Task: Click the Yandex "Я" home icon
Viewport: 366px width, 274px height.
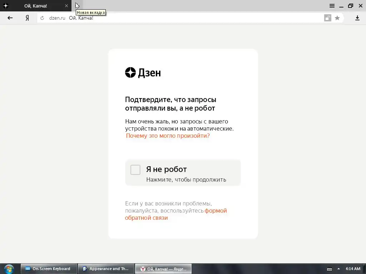Action: click(x=27, y=18)
